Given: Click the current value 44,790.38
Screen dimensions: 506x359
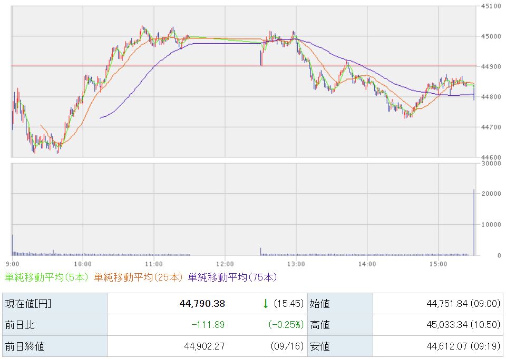Looking at the screenshot, I should point(202,304).
